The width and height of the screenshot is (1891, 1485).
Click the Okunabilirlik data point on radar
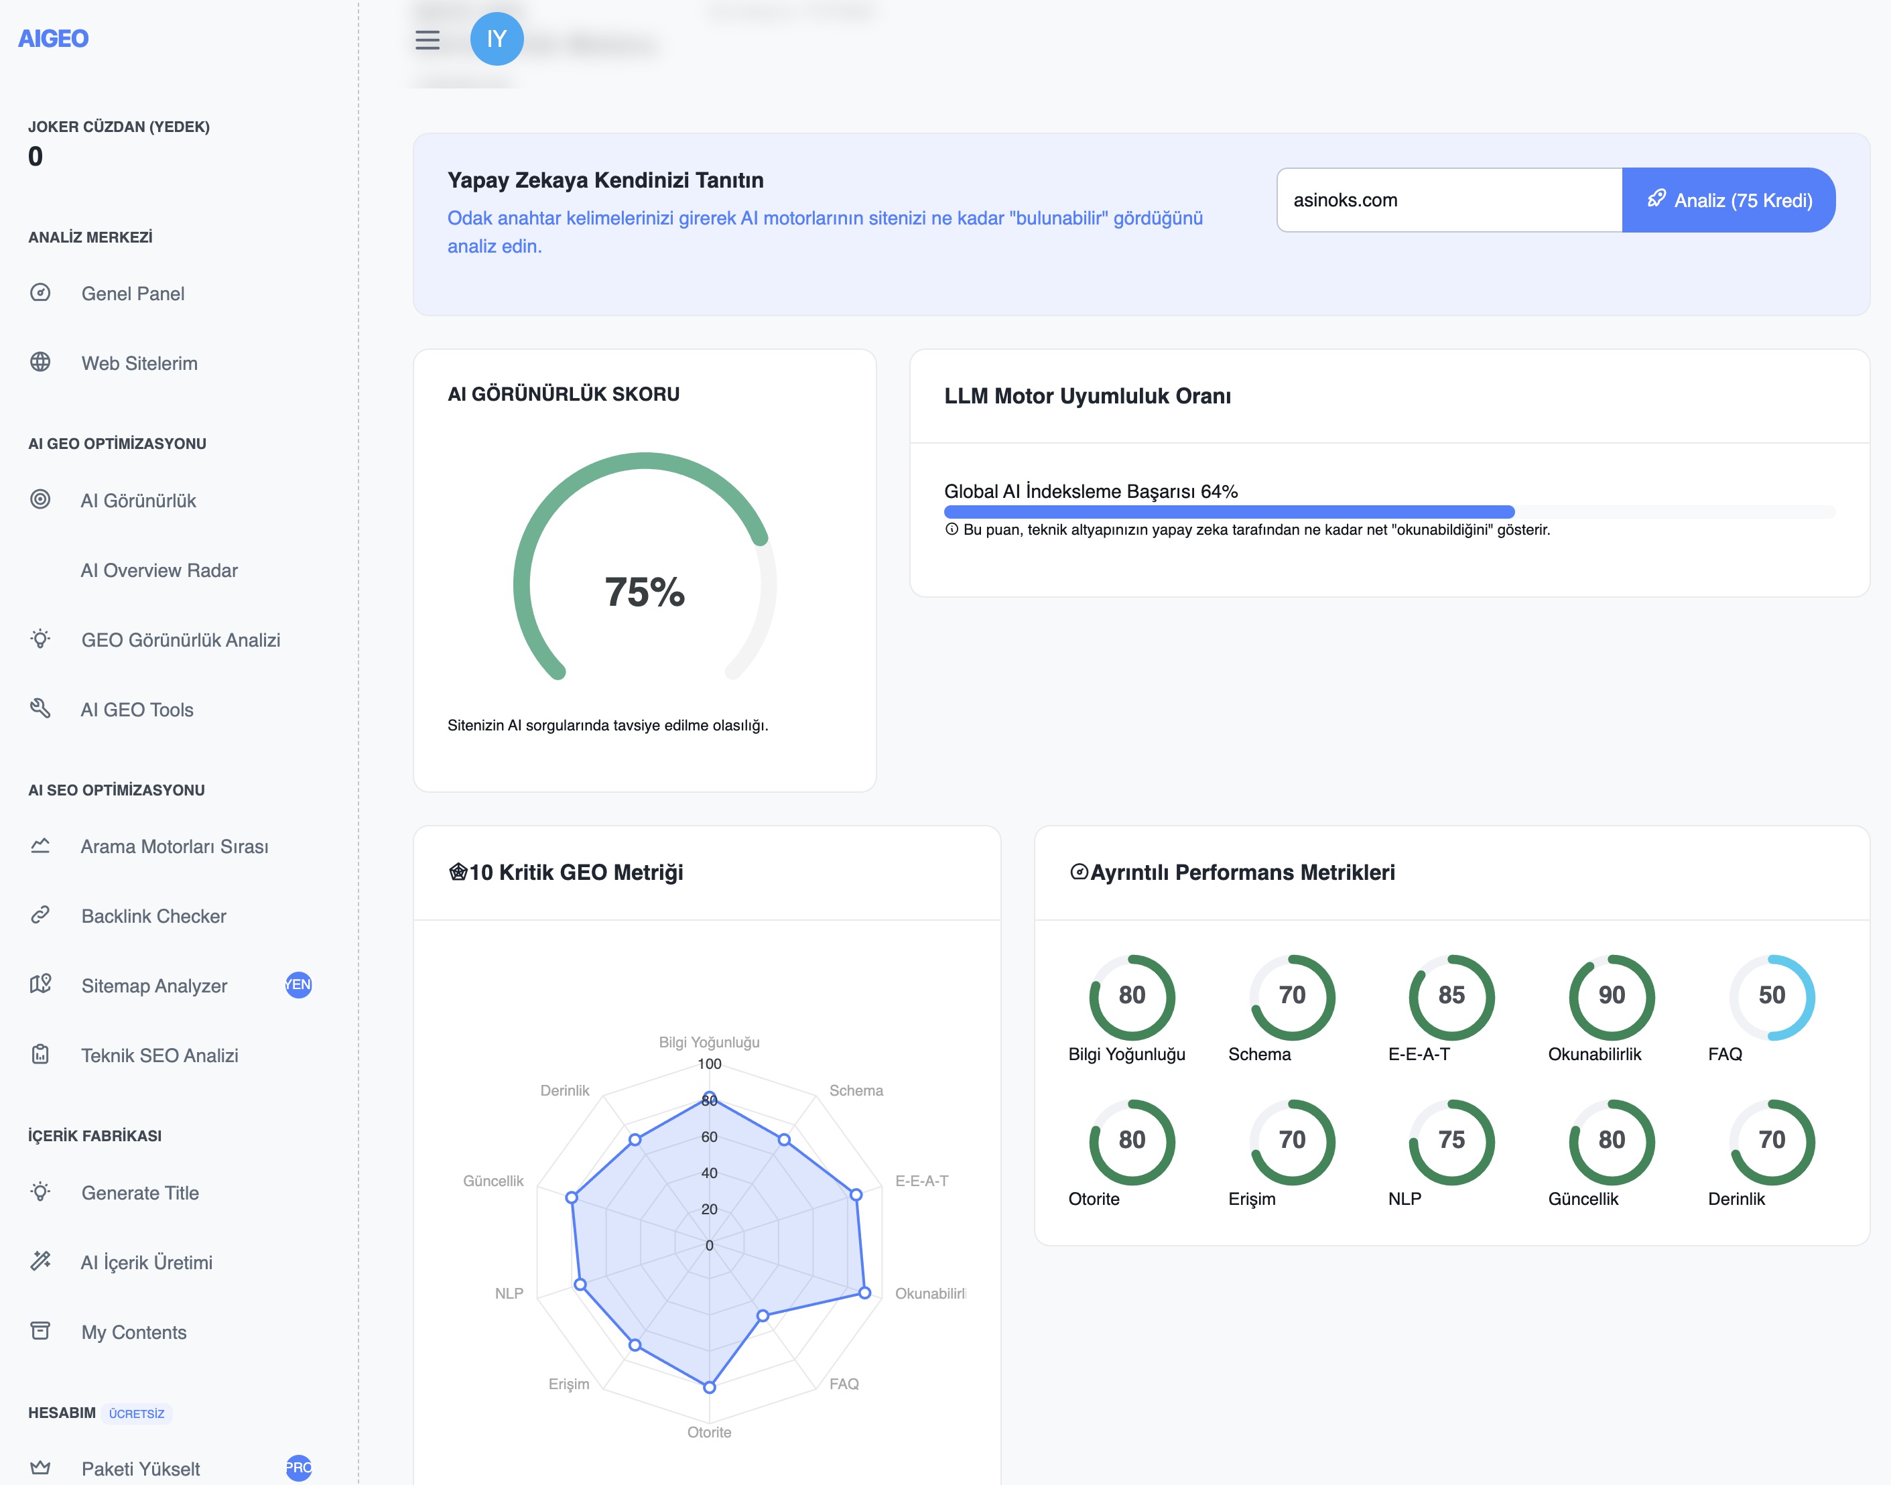[864, 1293]
